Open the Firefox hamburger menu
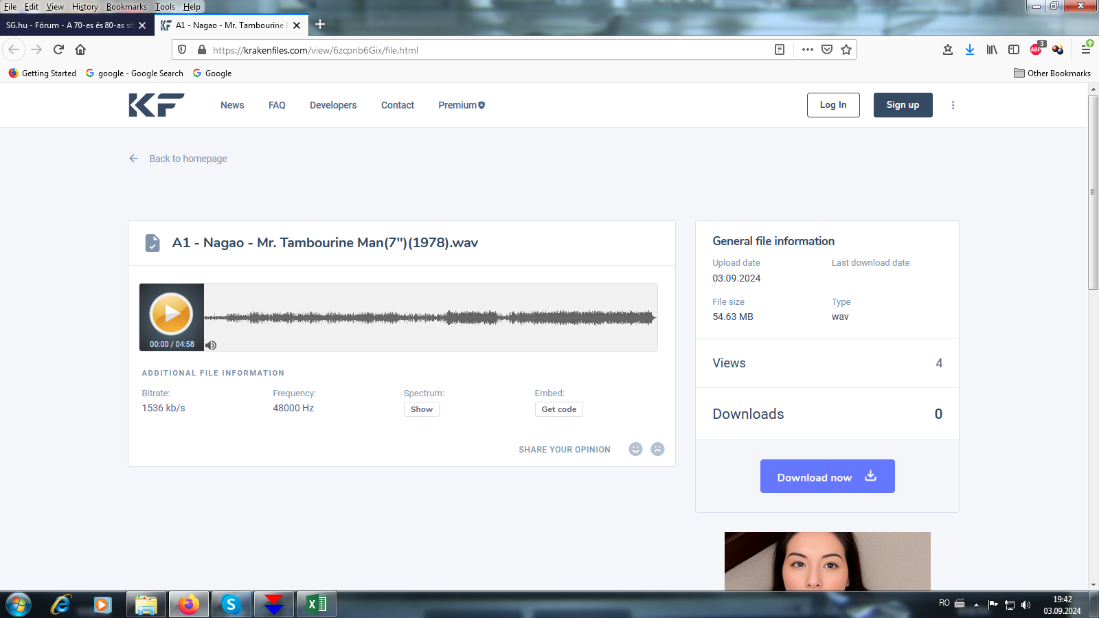This screenshot has height=618, width=1099. pyautogui.click(x=1086, y=49)
